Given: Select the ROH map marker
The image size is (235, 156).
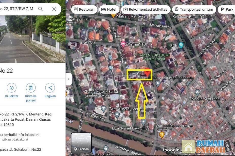Looking at the screenshot, I should [181, 45].
